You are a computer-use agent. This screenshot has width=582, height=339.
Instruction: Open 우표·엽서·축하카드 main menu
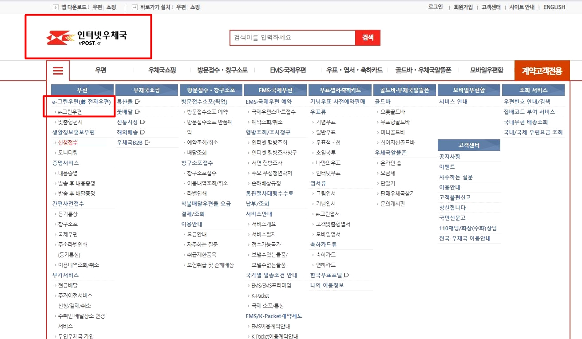point(354,71)
